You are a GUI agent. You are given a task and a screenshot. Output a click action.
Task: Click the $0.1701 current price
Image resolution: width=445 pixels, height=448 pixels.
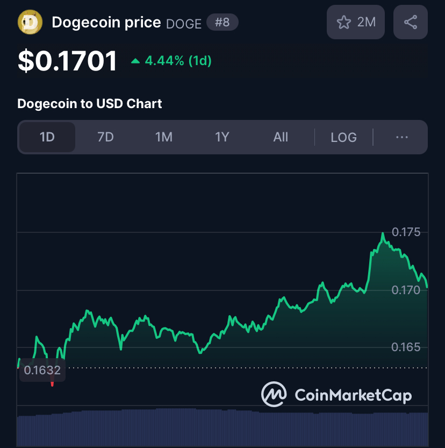[67, 60]
